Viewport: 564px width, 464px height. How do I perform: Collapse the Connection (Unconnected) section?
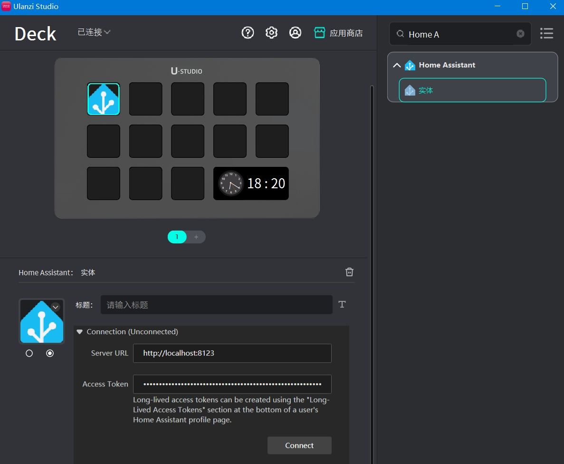coord(79,332)
